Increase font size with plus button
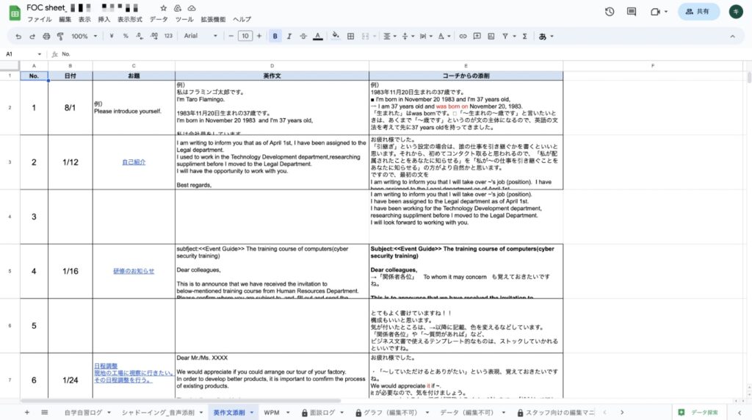The height and width of the screenshot is (420, 752). tap(259, 37)
